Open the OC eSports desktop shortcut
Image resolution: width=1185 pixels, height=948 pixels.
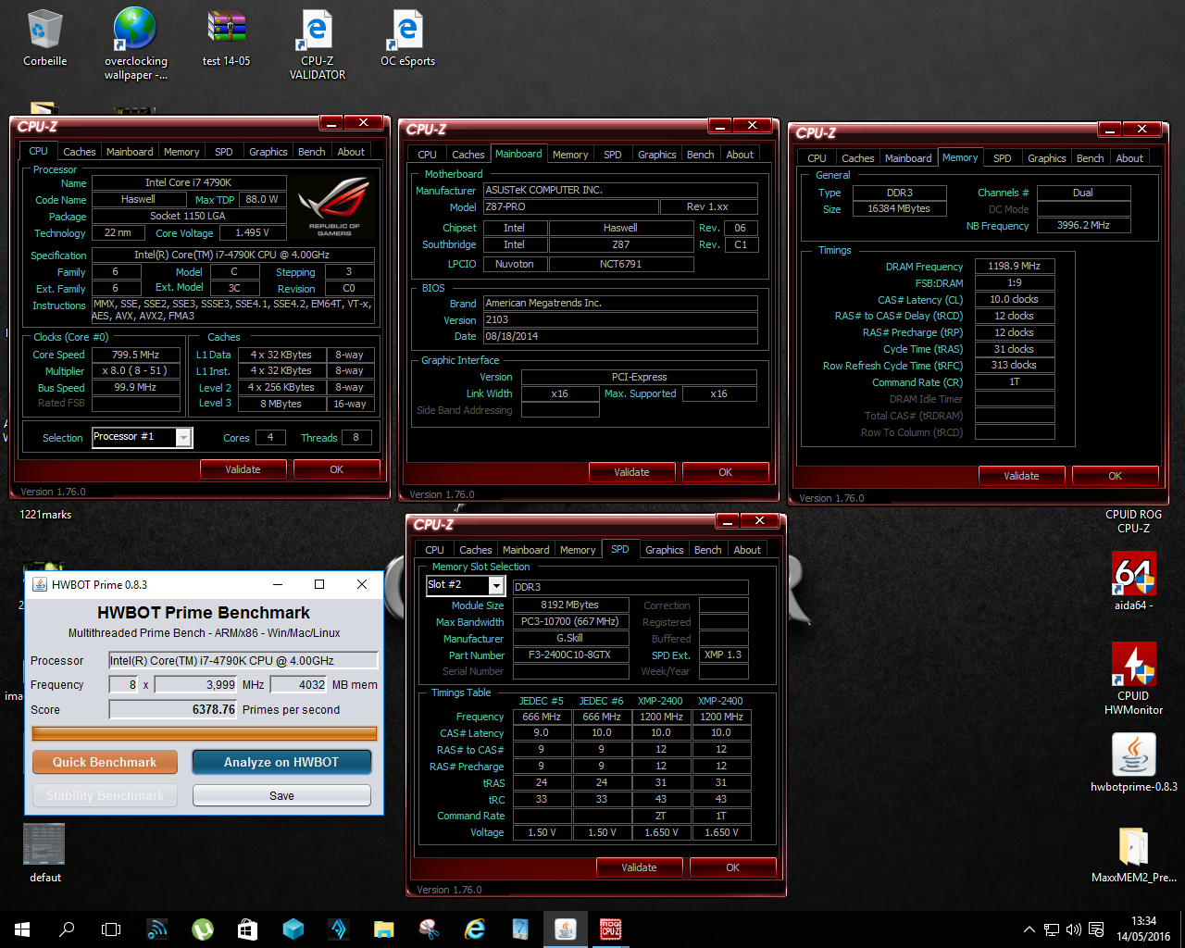[x=407, y=38]
